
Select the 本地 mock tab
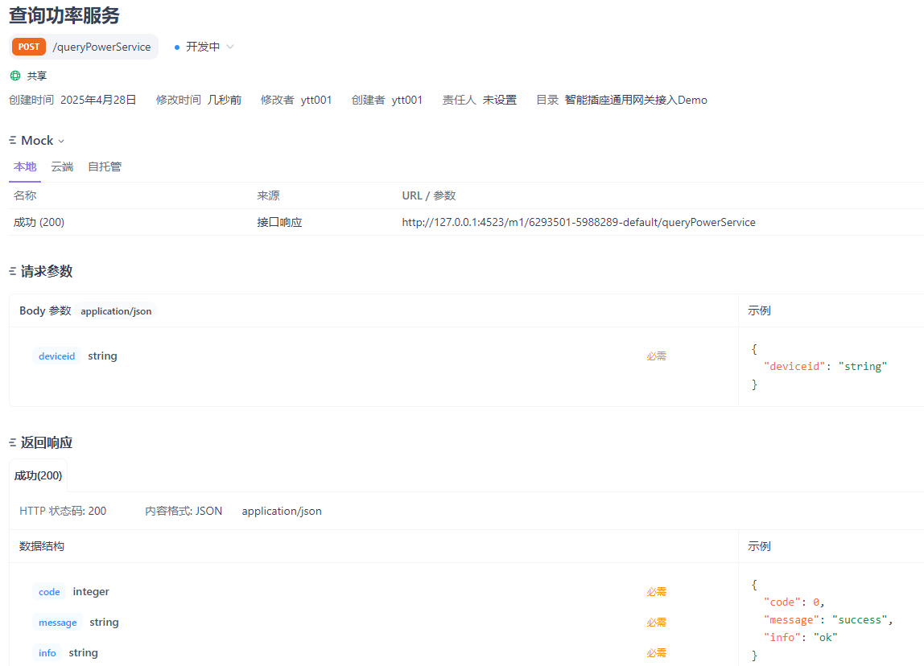click(x=25, y=166)
